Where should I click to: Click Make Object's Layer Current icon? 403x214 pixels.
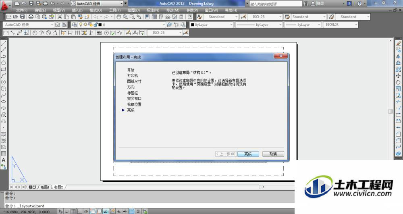pyautogui.click(x=169, y=25)
